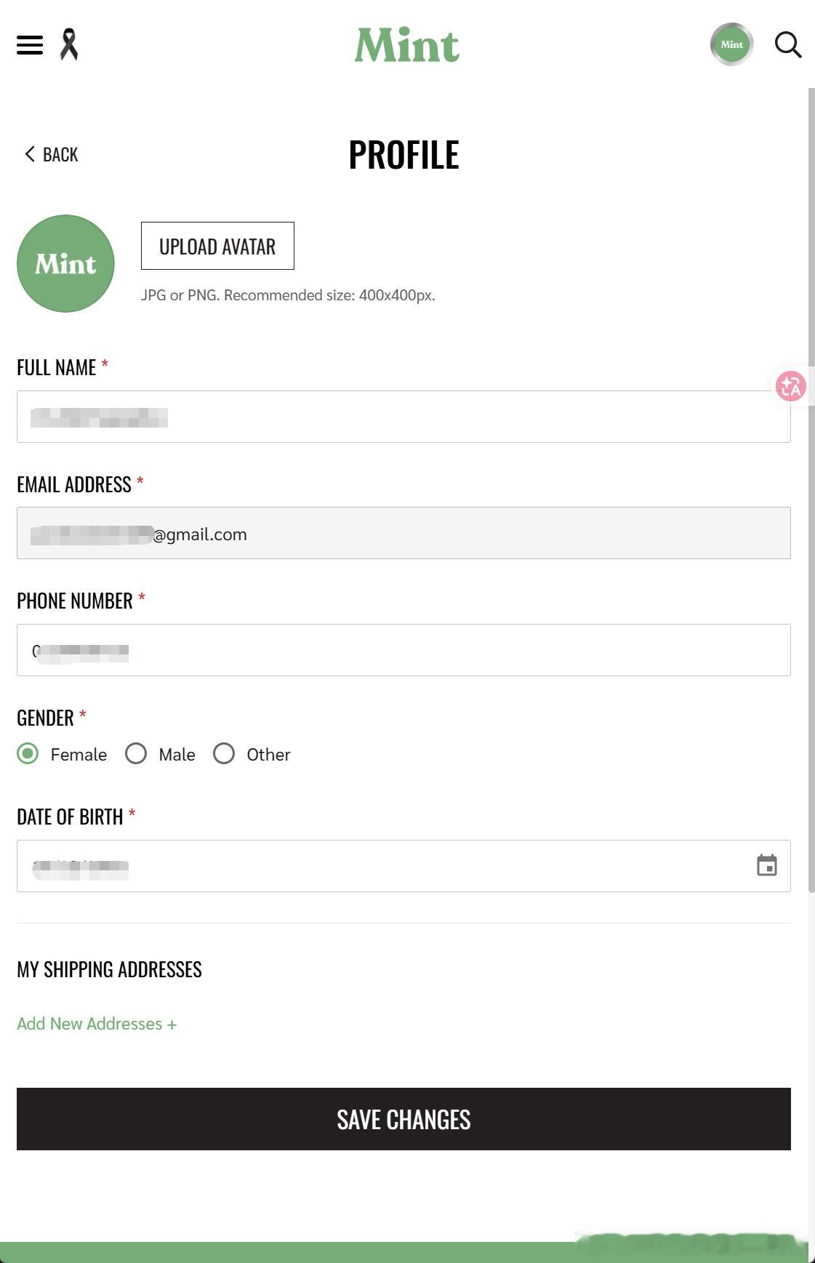
Task: Focus the Full Name input field
Action: tap(404, 417)
